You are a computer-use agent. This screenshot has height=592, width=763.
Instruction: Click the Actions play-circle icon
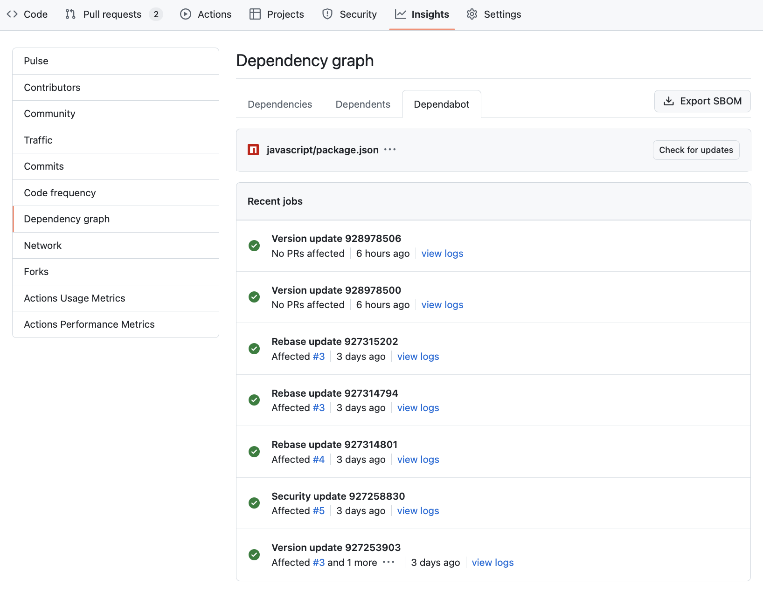pos(185,14)
